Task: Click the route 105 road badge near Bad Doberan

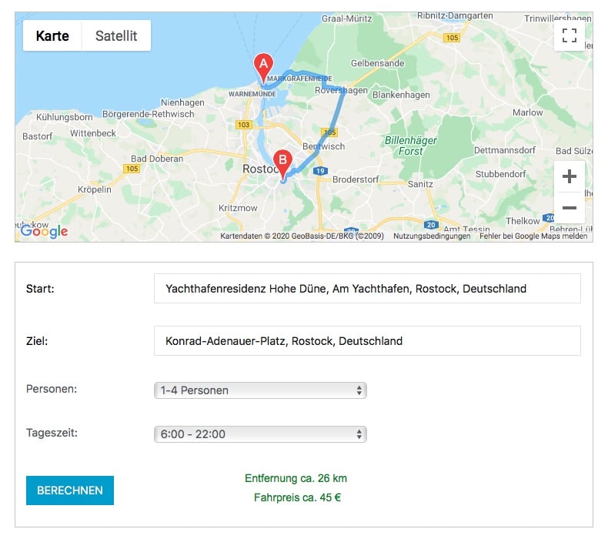Action: point(132,168)
